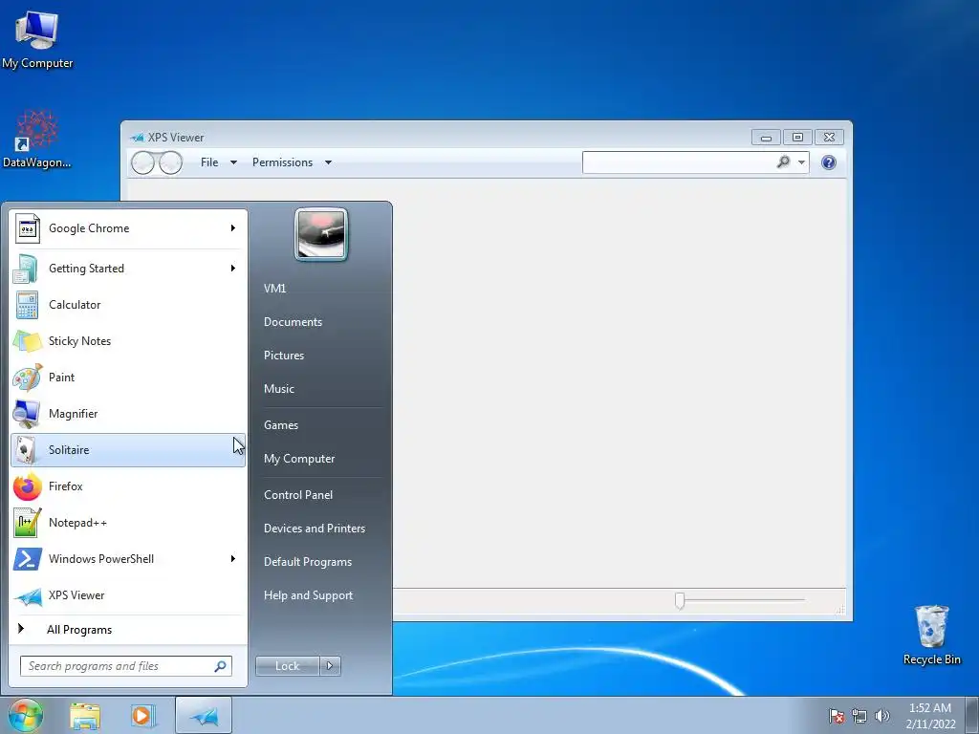Screen dimensions: 979x734
Task: Click the Start menu search magnifier
Action: click(220, 666)
